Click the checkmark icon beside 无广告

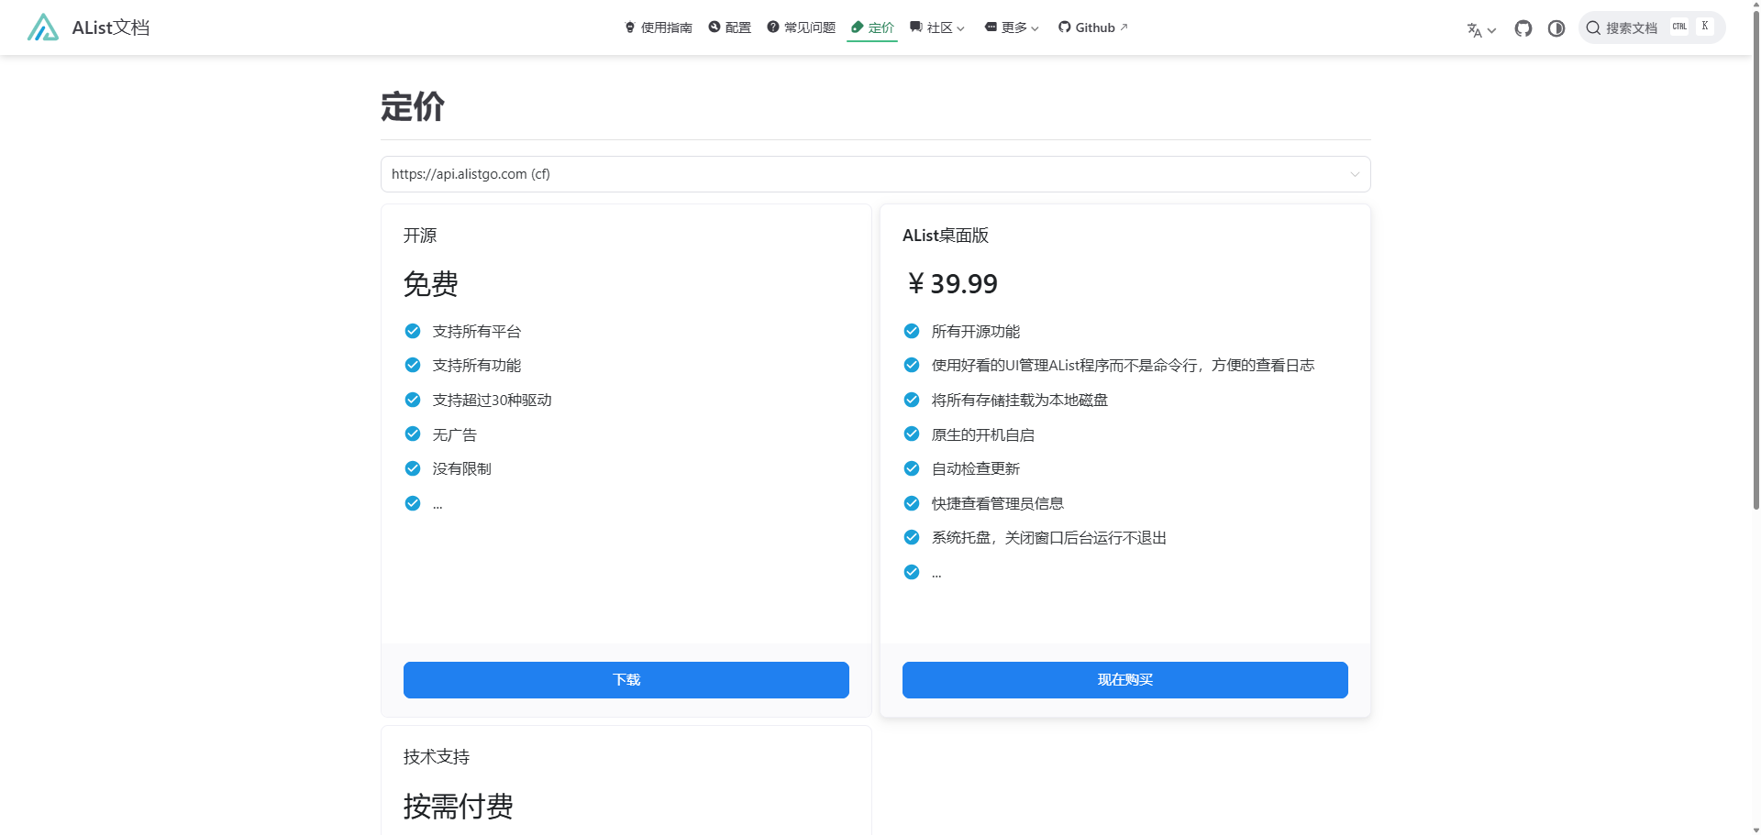click(413, 434)
